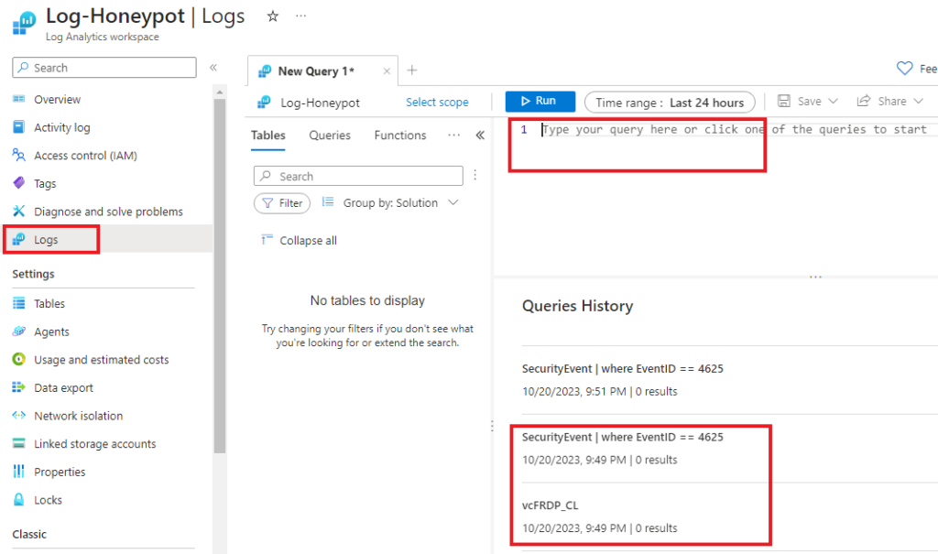Screen dimensions: 938x554
Task: Click the tables pane Search field
Action: click(358, 176)
